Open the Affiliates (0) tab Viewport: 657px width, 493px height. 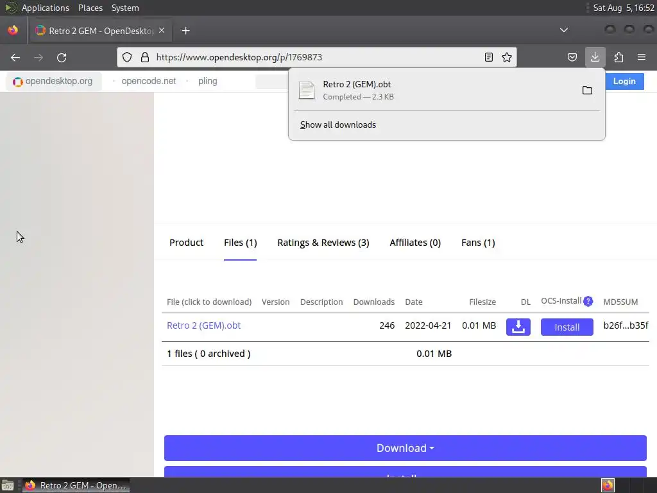click(x=415, y=243)
